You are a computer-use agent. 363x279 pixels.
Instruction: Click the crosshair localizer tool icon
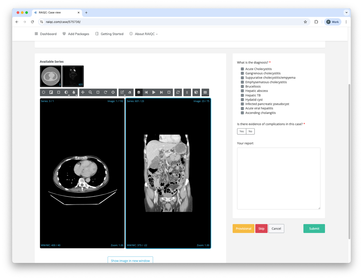click(x=113, y=92)
